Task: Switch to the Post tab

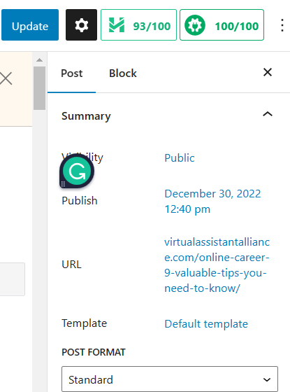Action: pos(71,73)
